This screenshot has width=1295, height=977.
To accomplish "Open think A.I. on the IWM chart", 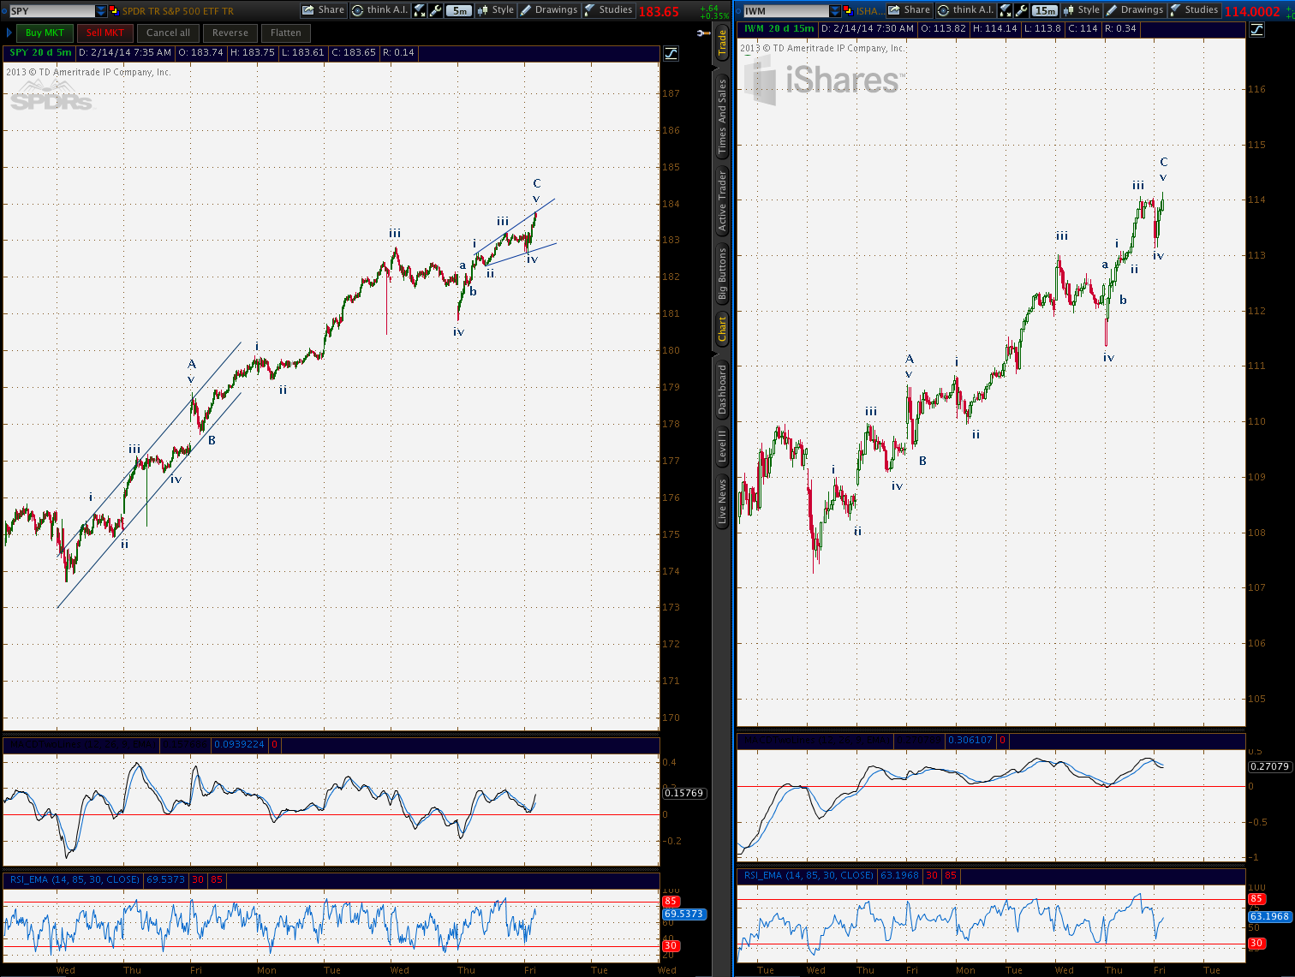I will tap(965, 10).
